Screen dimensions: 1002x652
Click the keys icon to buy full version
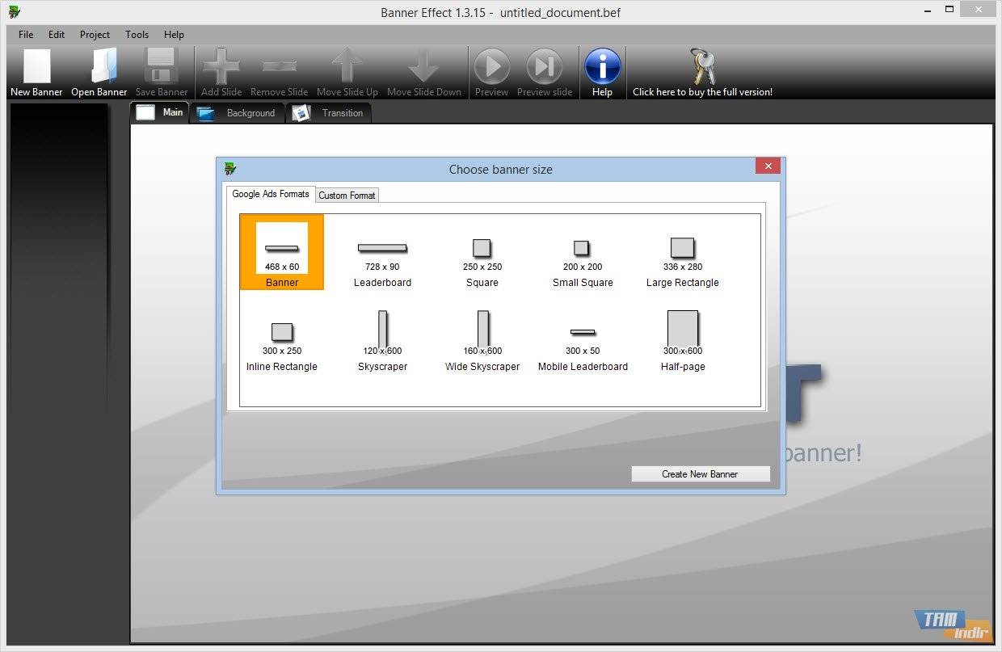click(x=701, y=67)
